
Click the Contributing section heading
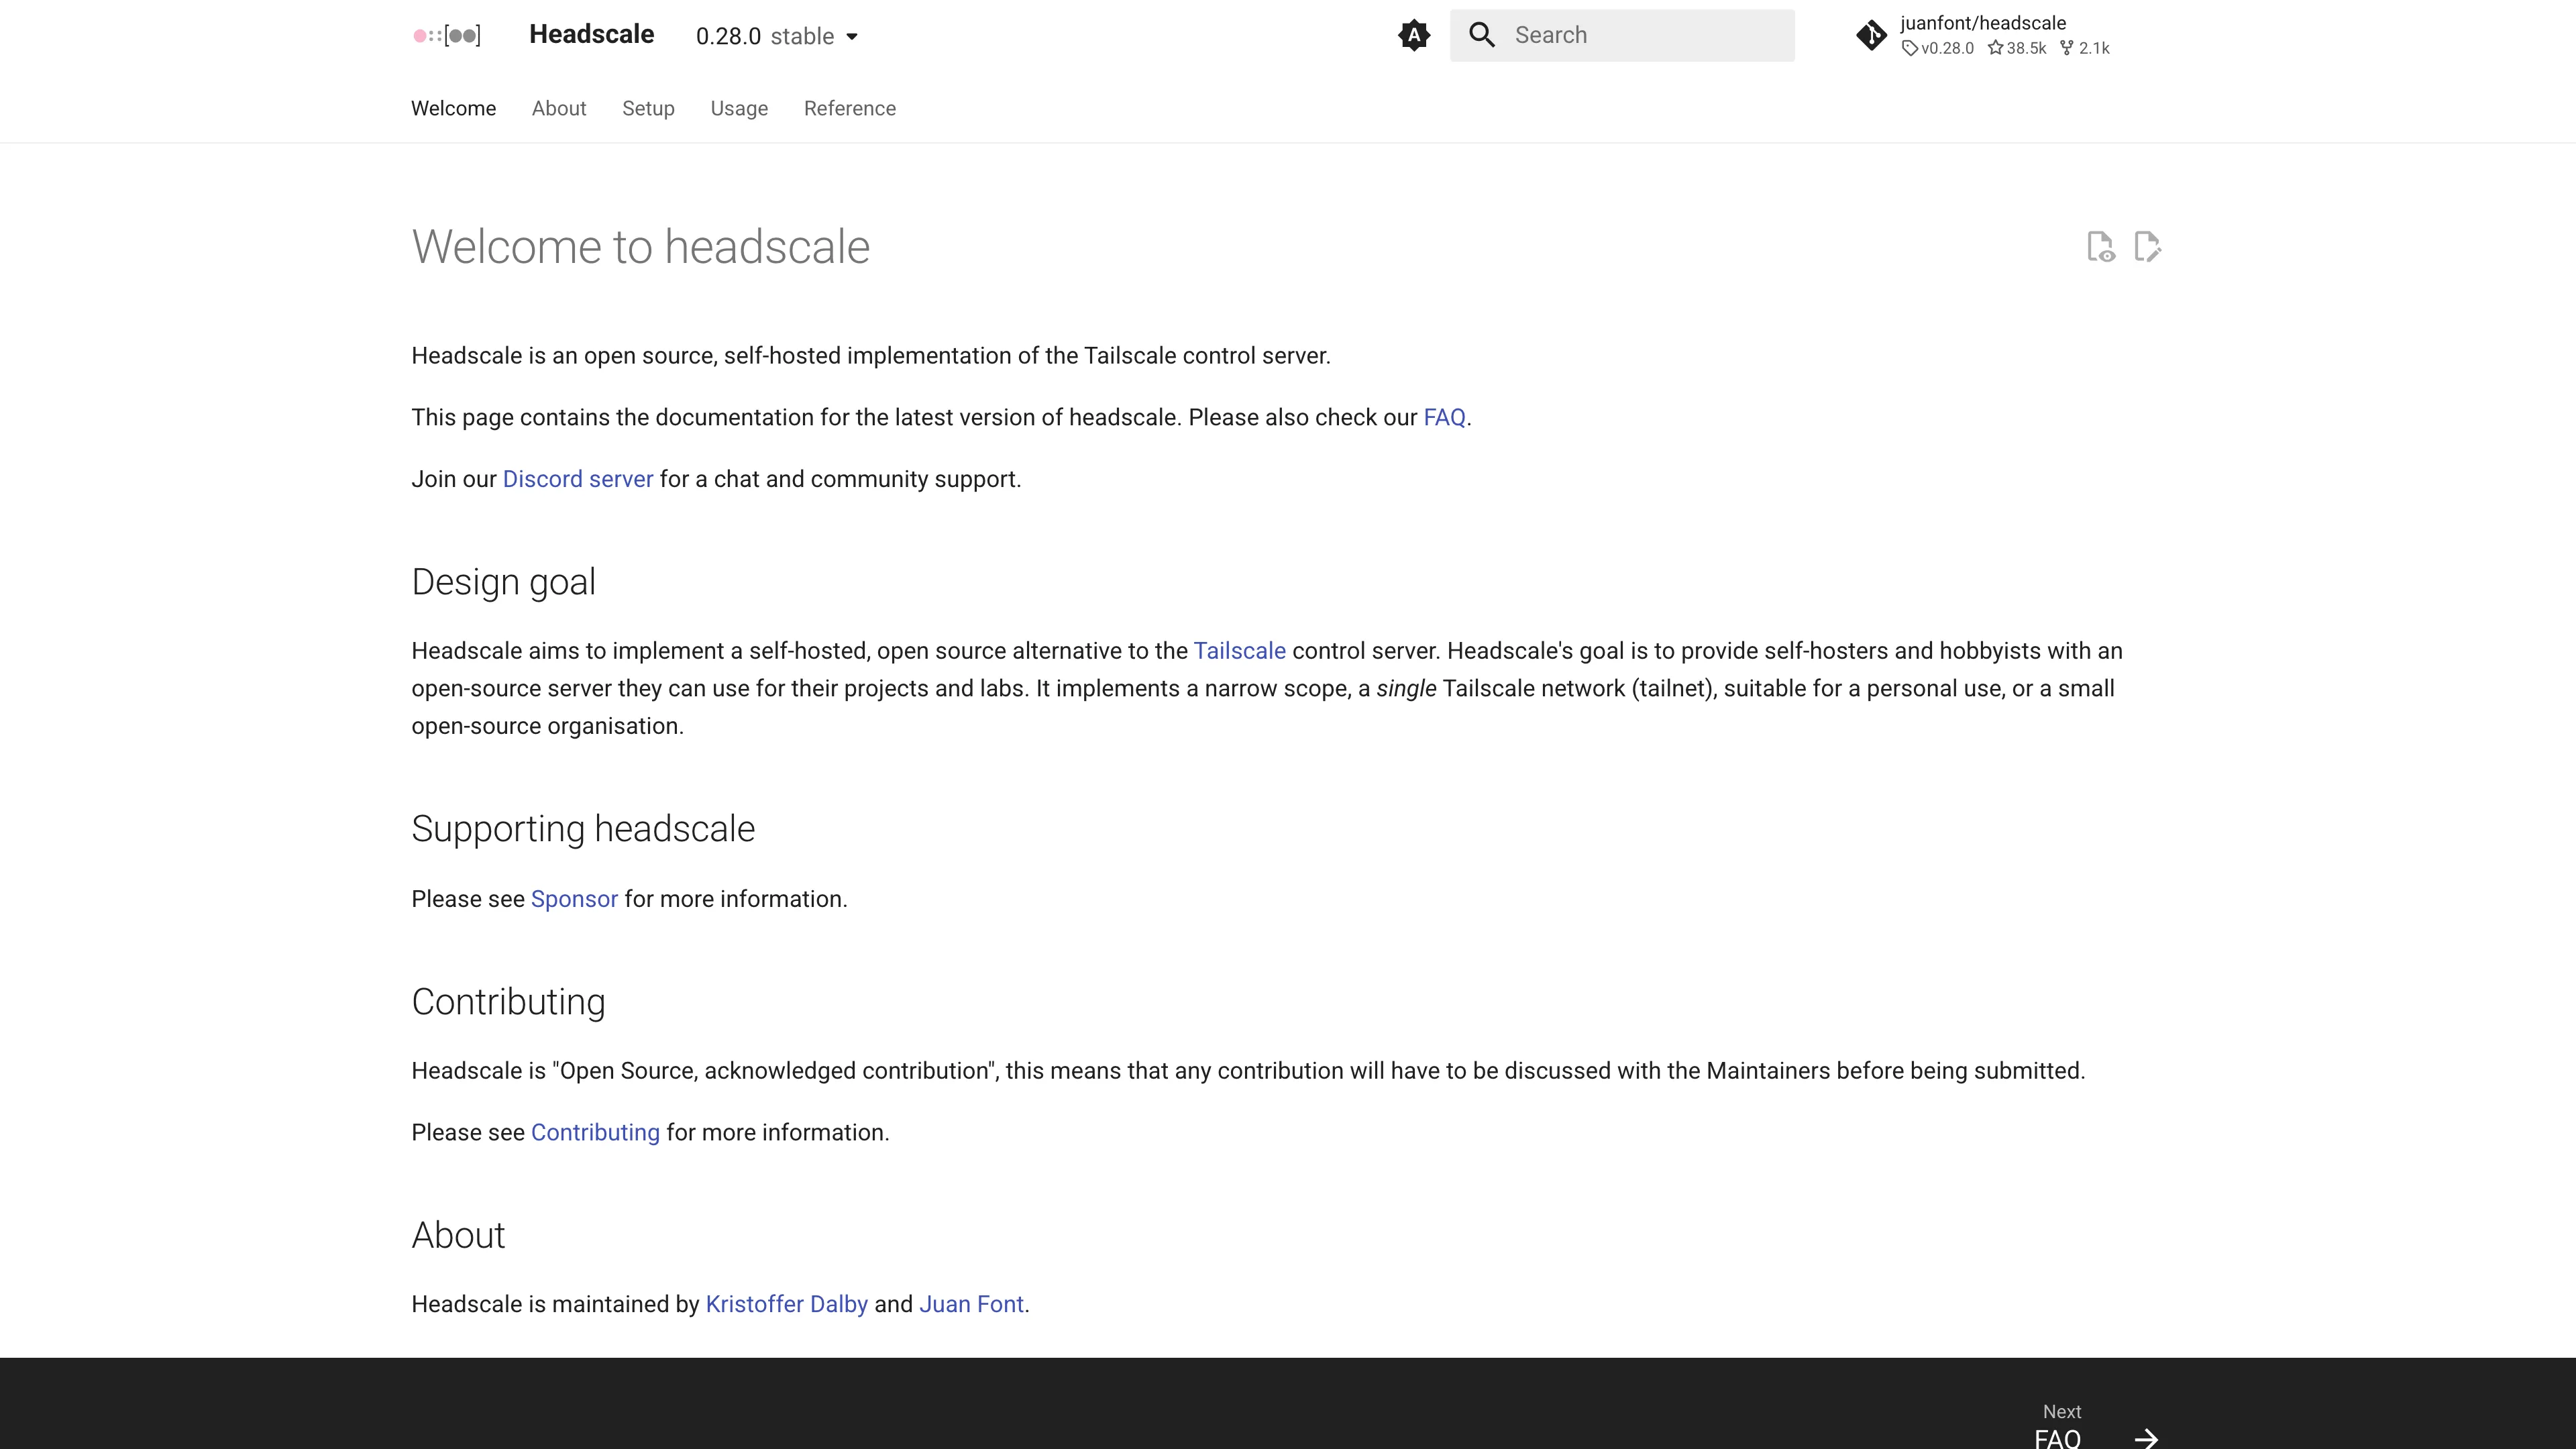pyautogui.click(x=508, y=1002)
